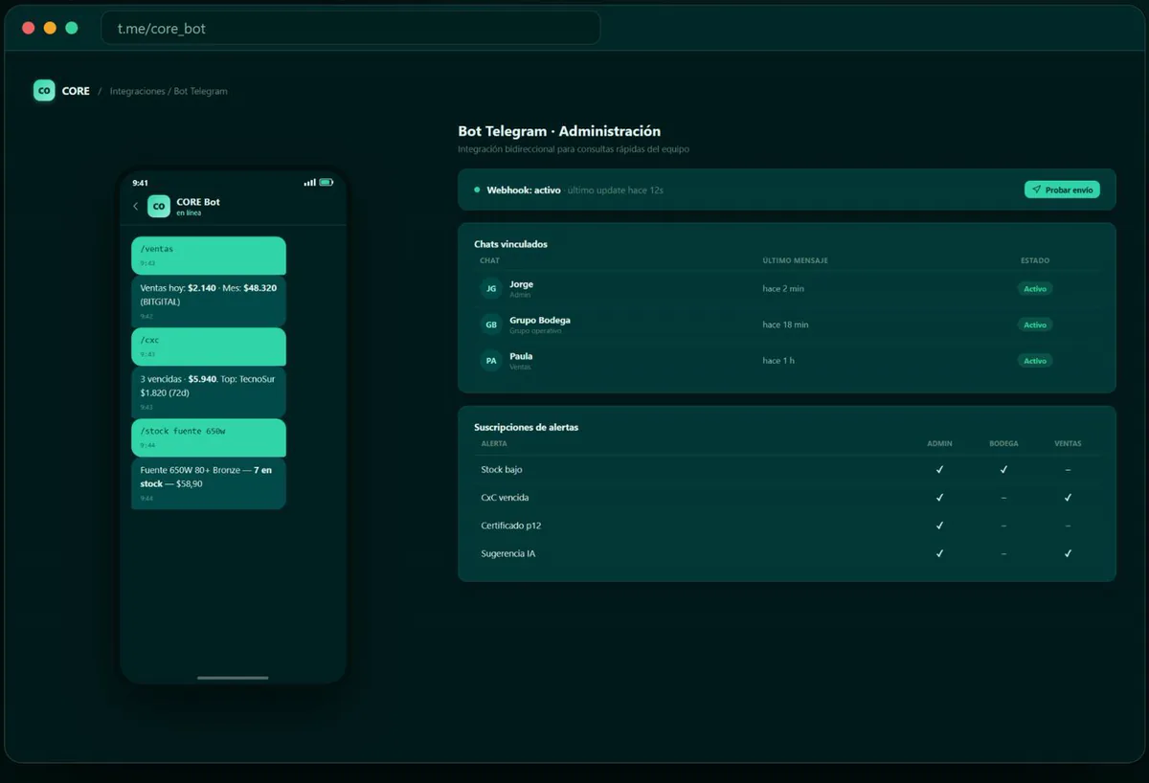The height and width of the screenshot is (783, 1149).
Task: Click the 'Webhook: activo' status text
Action: [x=524, y=190]
